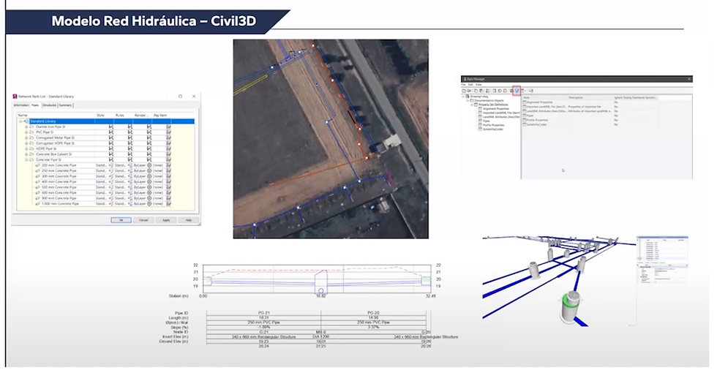Expand the Corrugated HDPE Pipe SI folder
Image resolution: width=717 pixels, height=370 pixels.
(x=26, y=143)
